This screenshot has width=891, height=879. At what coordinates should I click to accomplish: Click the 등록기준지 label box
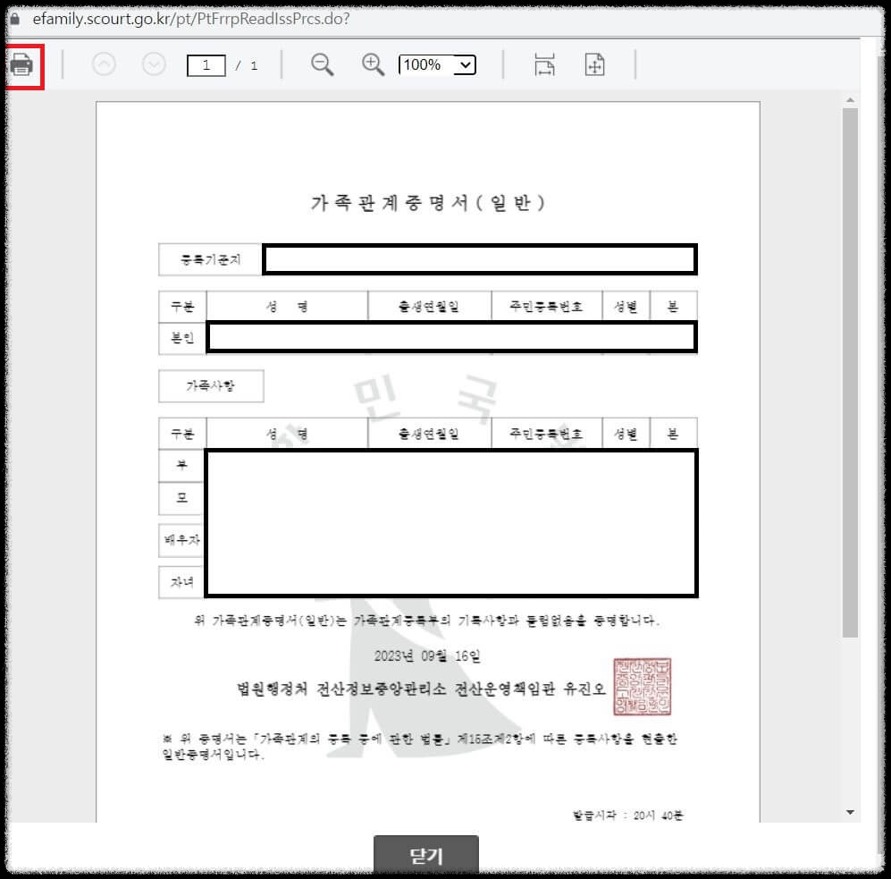click(x=210, y=259)
